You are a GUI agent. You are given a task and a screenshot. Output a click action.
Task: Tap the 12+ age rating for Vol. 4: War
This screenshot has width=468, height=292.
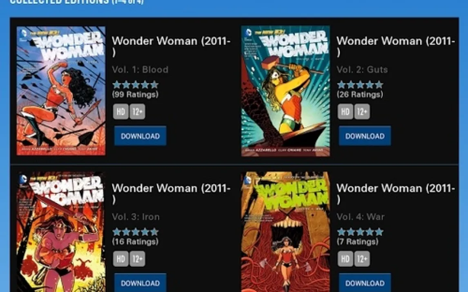(362, 259)
